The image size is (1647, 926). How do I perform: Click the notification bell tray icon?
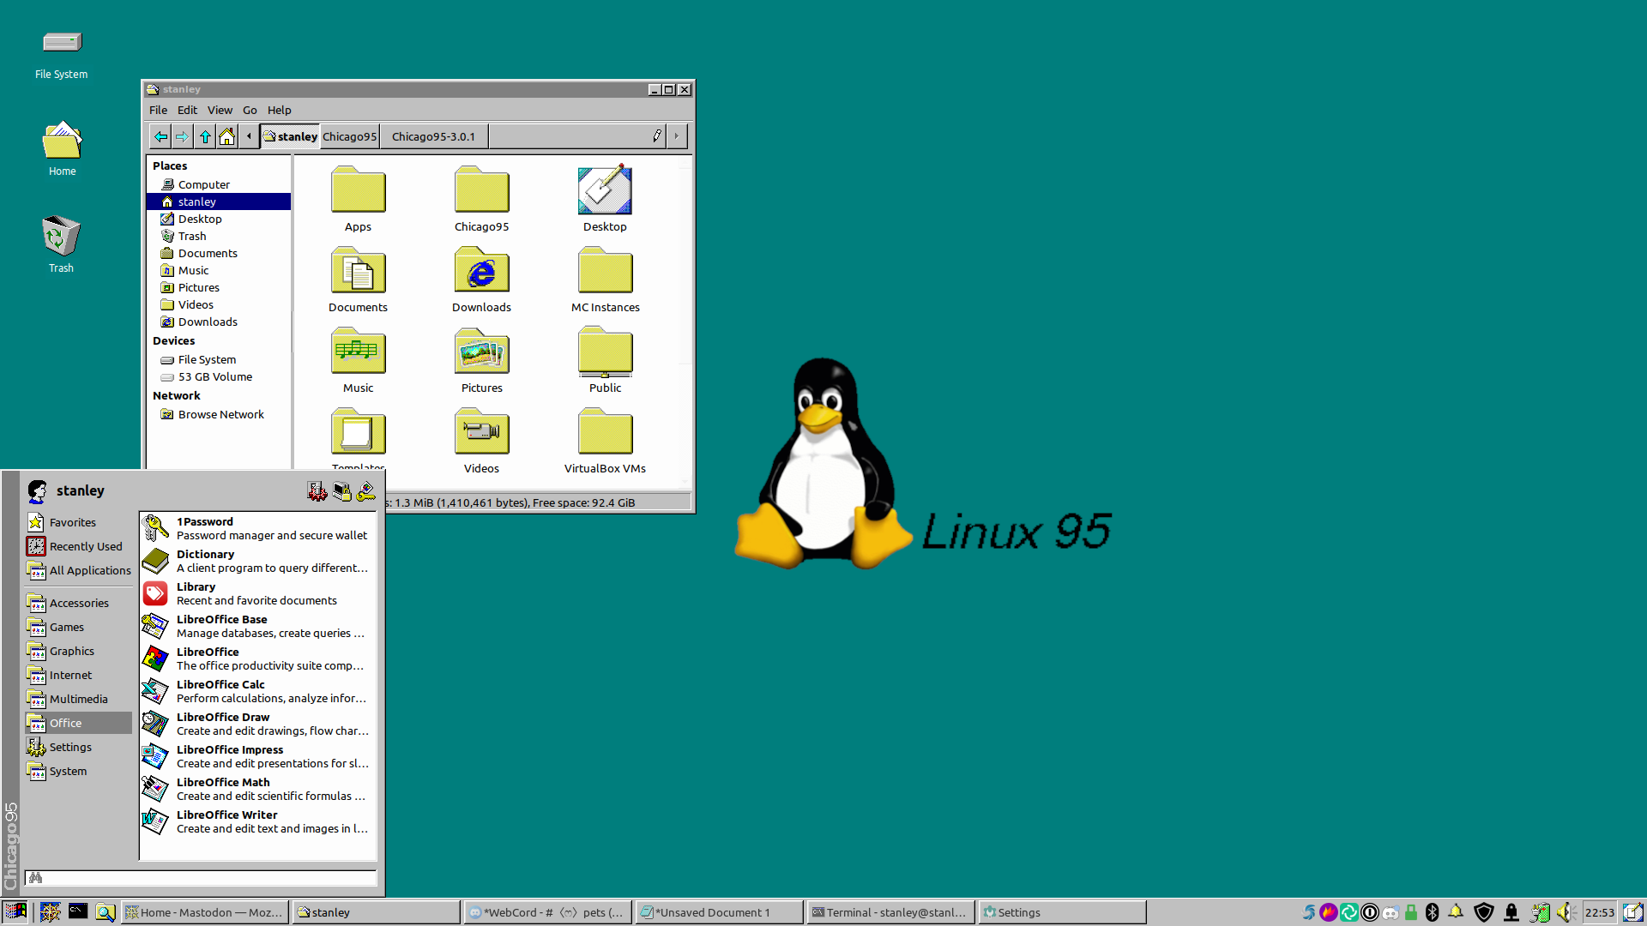(x=1456, y=912)
